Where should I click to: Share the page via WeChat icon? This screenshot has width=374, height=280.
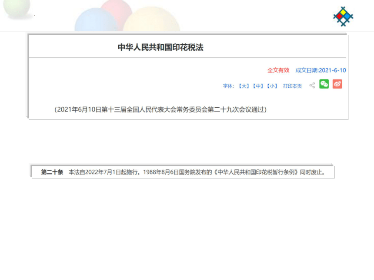324,84
